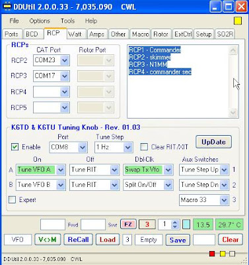Image resolution: width=249 pixels, height=265 pixels.
Task: Expand the RCP4 CAT Port dropdown
Action: [x=65, y=92]
